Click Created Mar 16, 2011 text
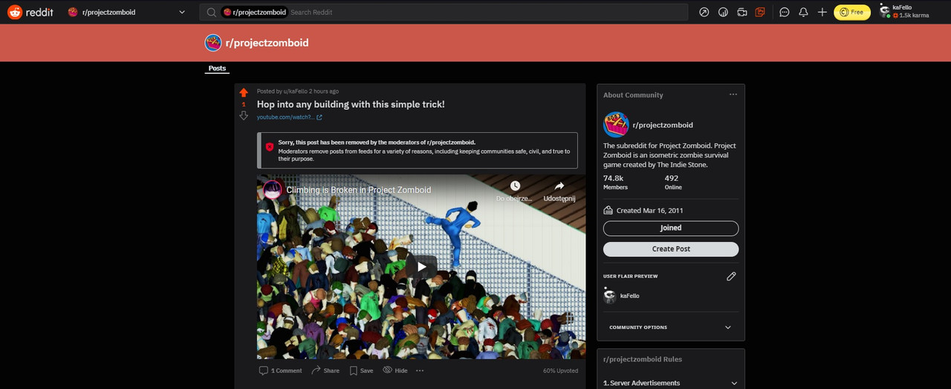This screenshot has height=389, width=951. pos(649,210)
